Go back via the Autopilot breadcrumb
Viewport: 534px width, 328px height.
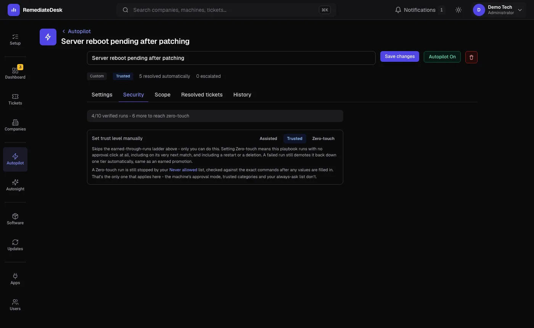(x=76, y=31)
